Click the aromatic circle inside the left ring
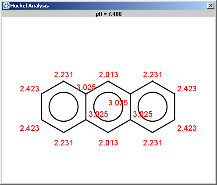217x185 pixels. [64, 107]
